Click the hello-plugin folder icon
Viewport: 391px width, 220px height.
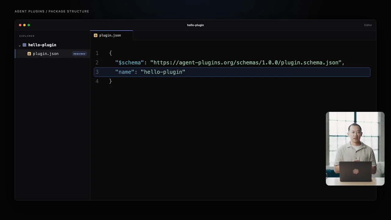coord(24,45)
